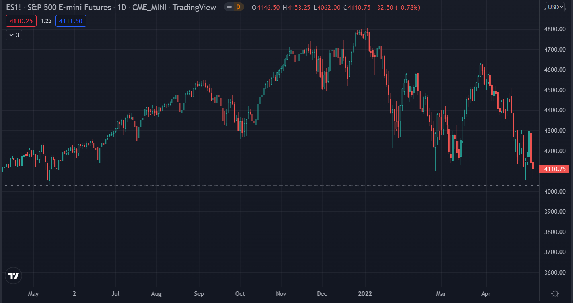The height and width of the screenshot is (303, 573).
Task: Click the 3800.00 price axis label
Action: tap(555, 232)
